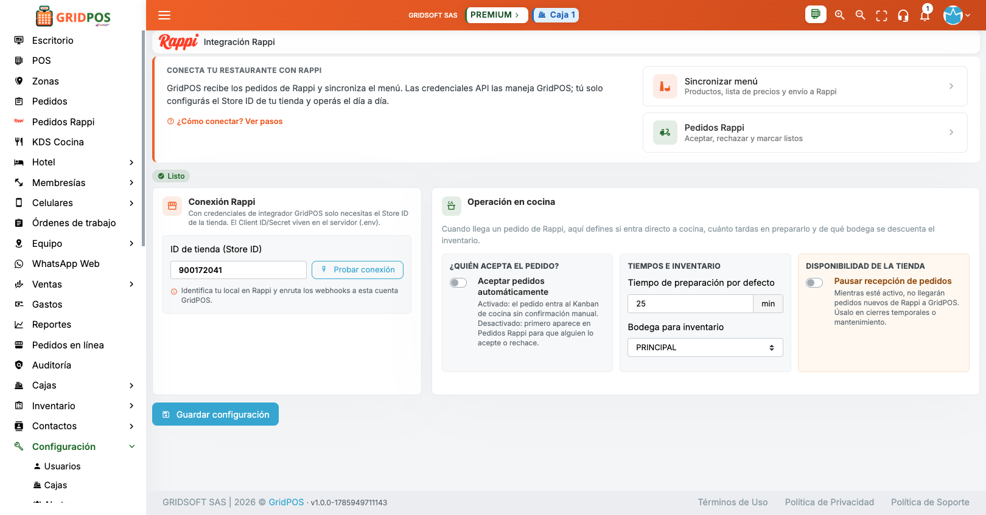Toggle fullscreen mode icon

(881, 16)
